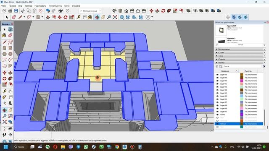This screenshot has width=269, height=151.
Task: Activate the Orbit tool in top toolbar
Action: click(x=97, y=17)
